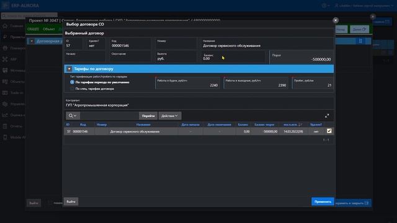The width and height of the screenshot is (397, 223).
Task: Open the Projects sidebar item behind the dialog
Action: pos(13,37)
